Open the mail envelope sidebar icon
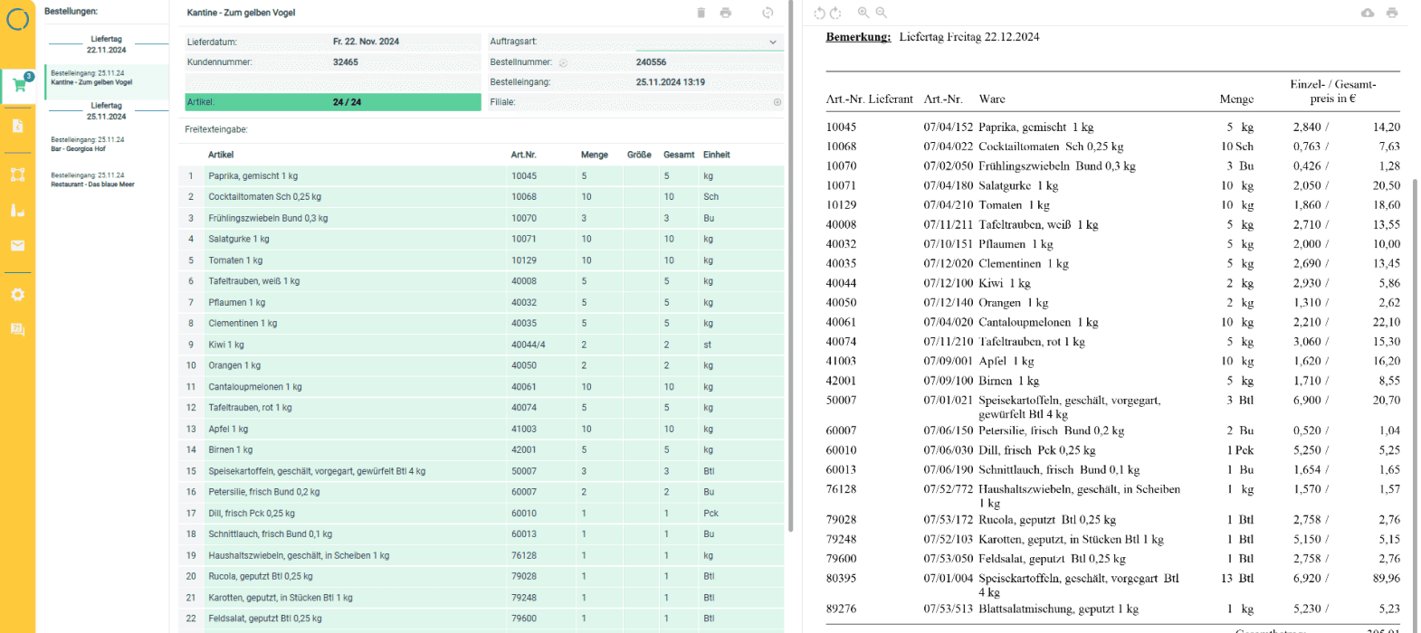 [17, 246]
